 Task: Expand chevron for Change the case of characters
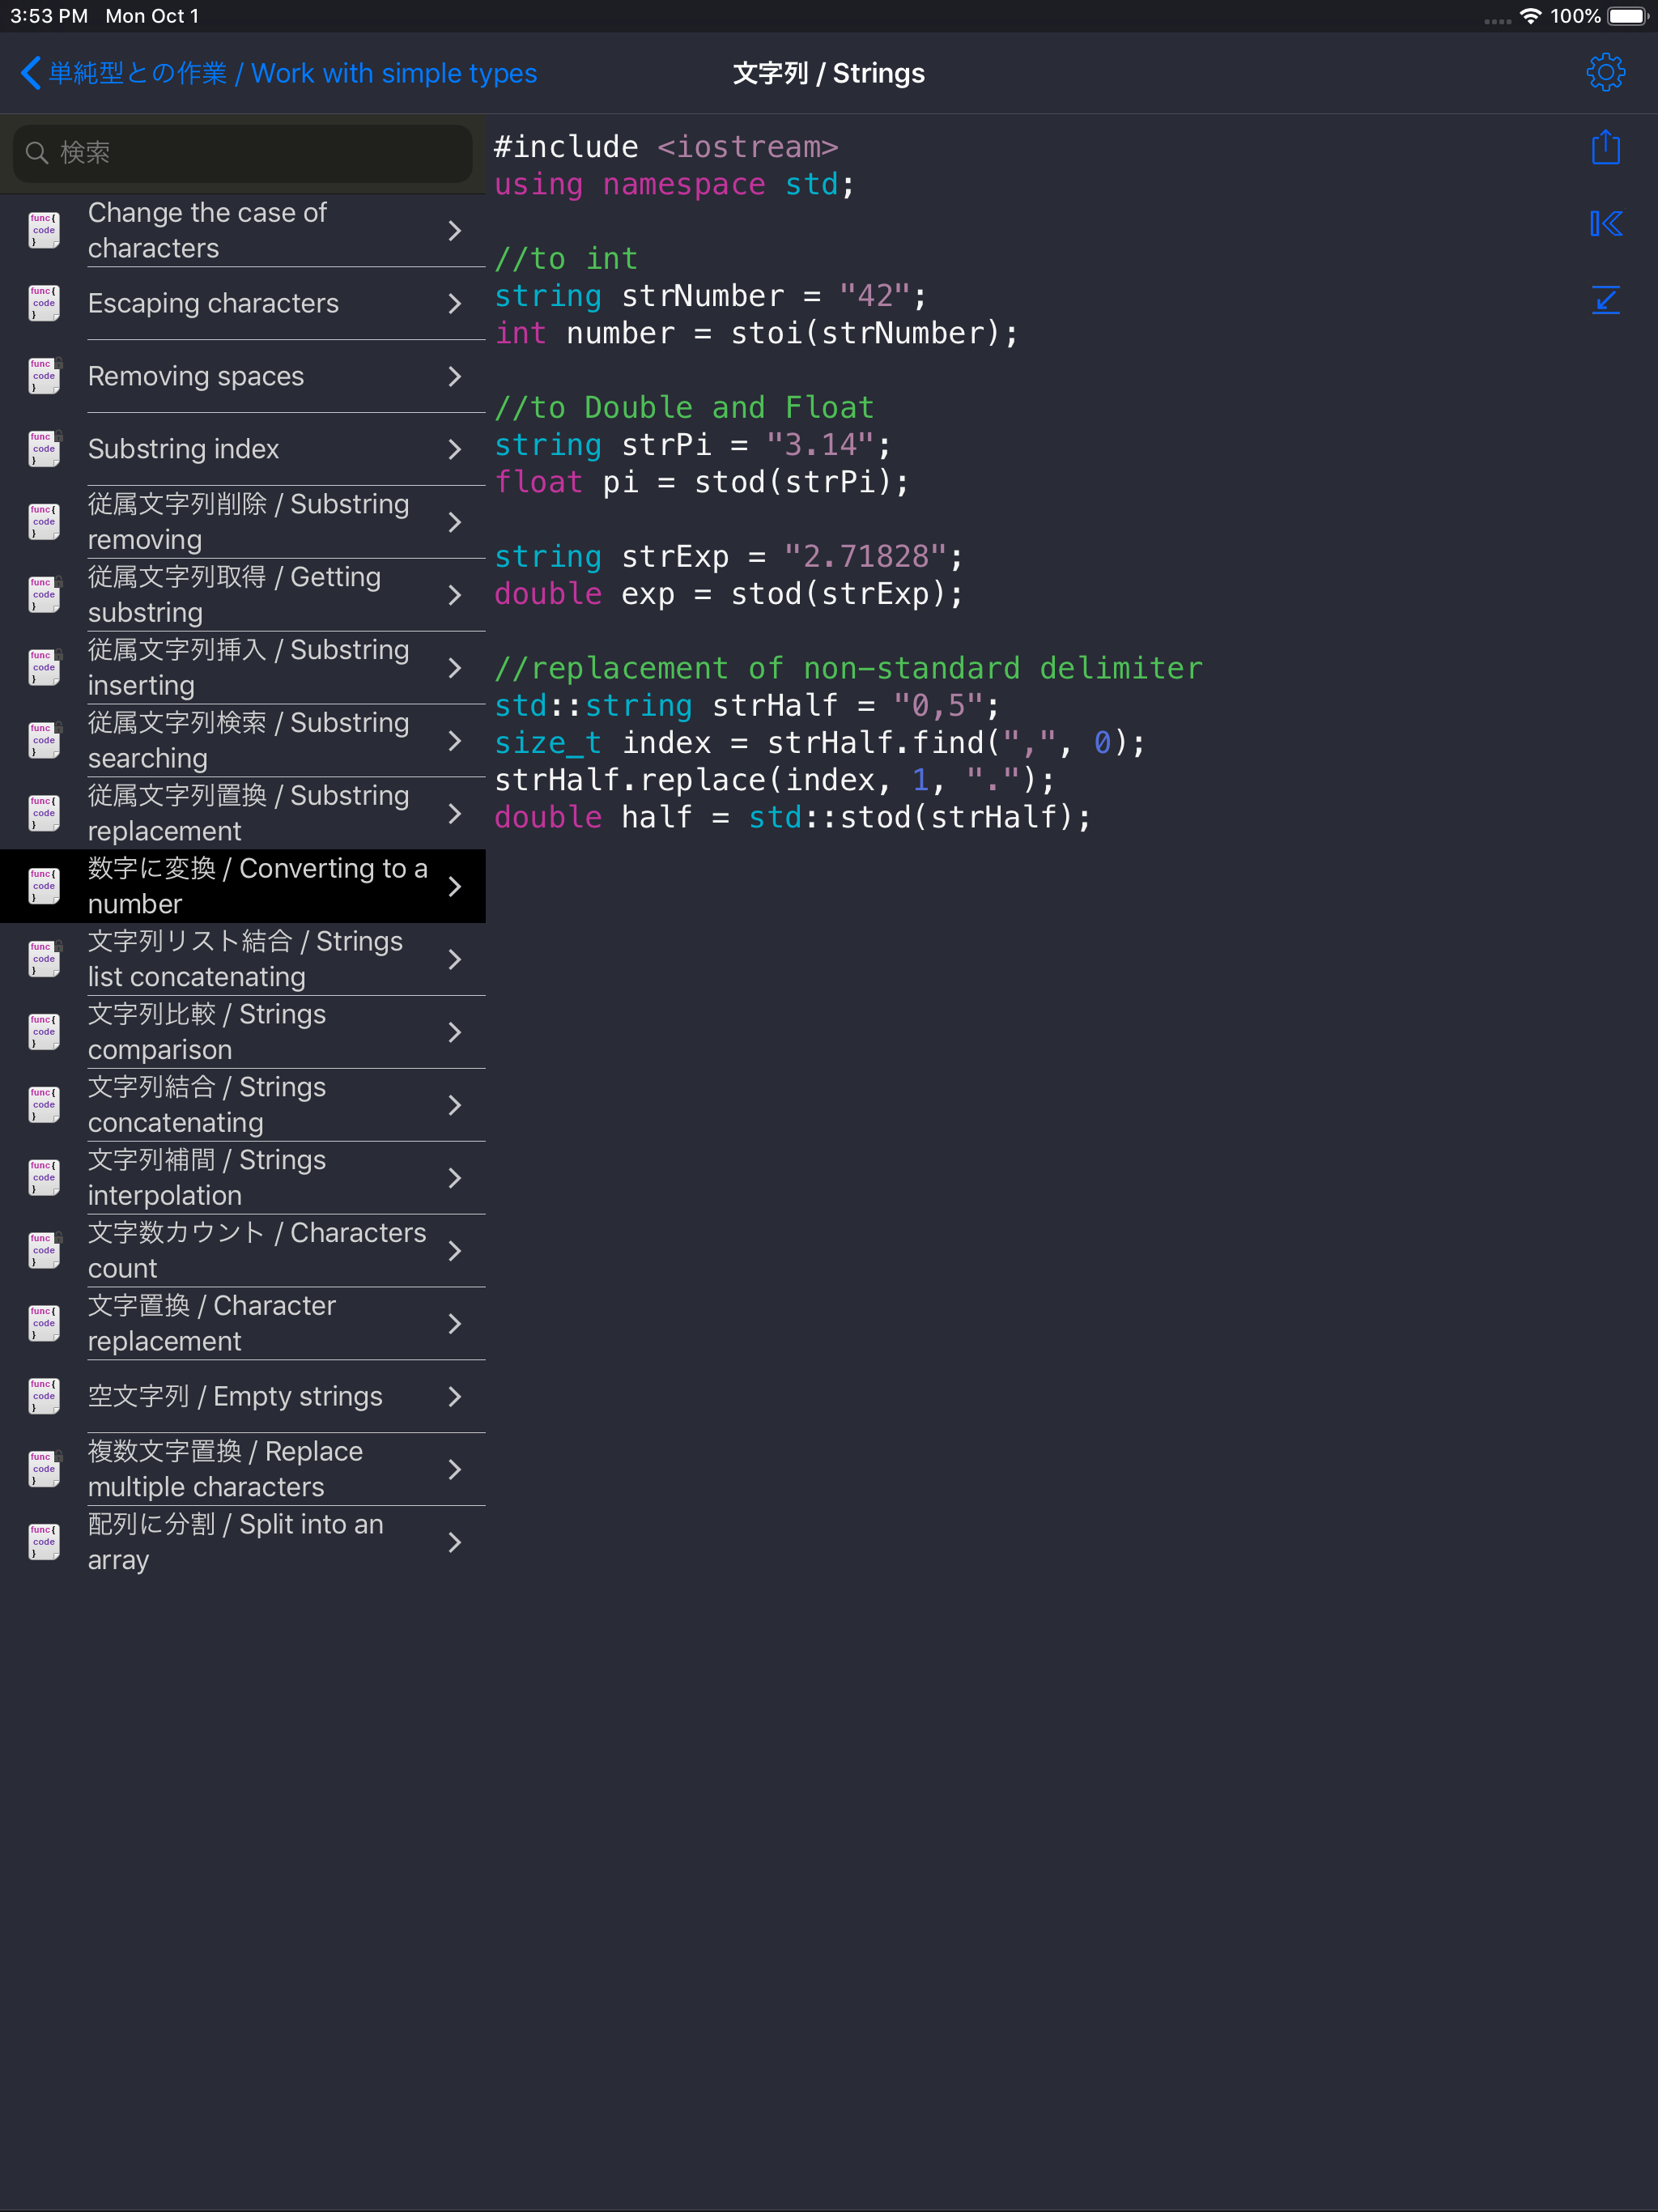[x=454, y=231]
